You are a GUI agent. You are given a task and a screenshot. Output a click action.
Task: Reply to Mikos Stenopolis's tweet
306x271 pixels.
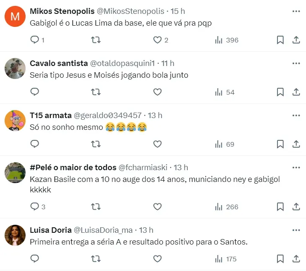click(x=35, y=40)
